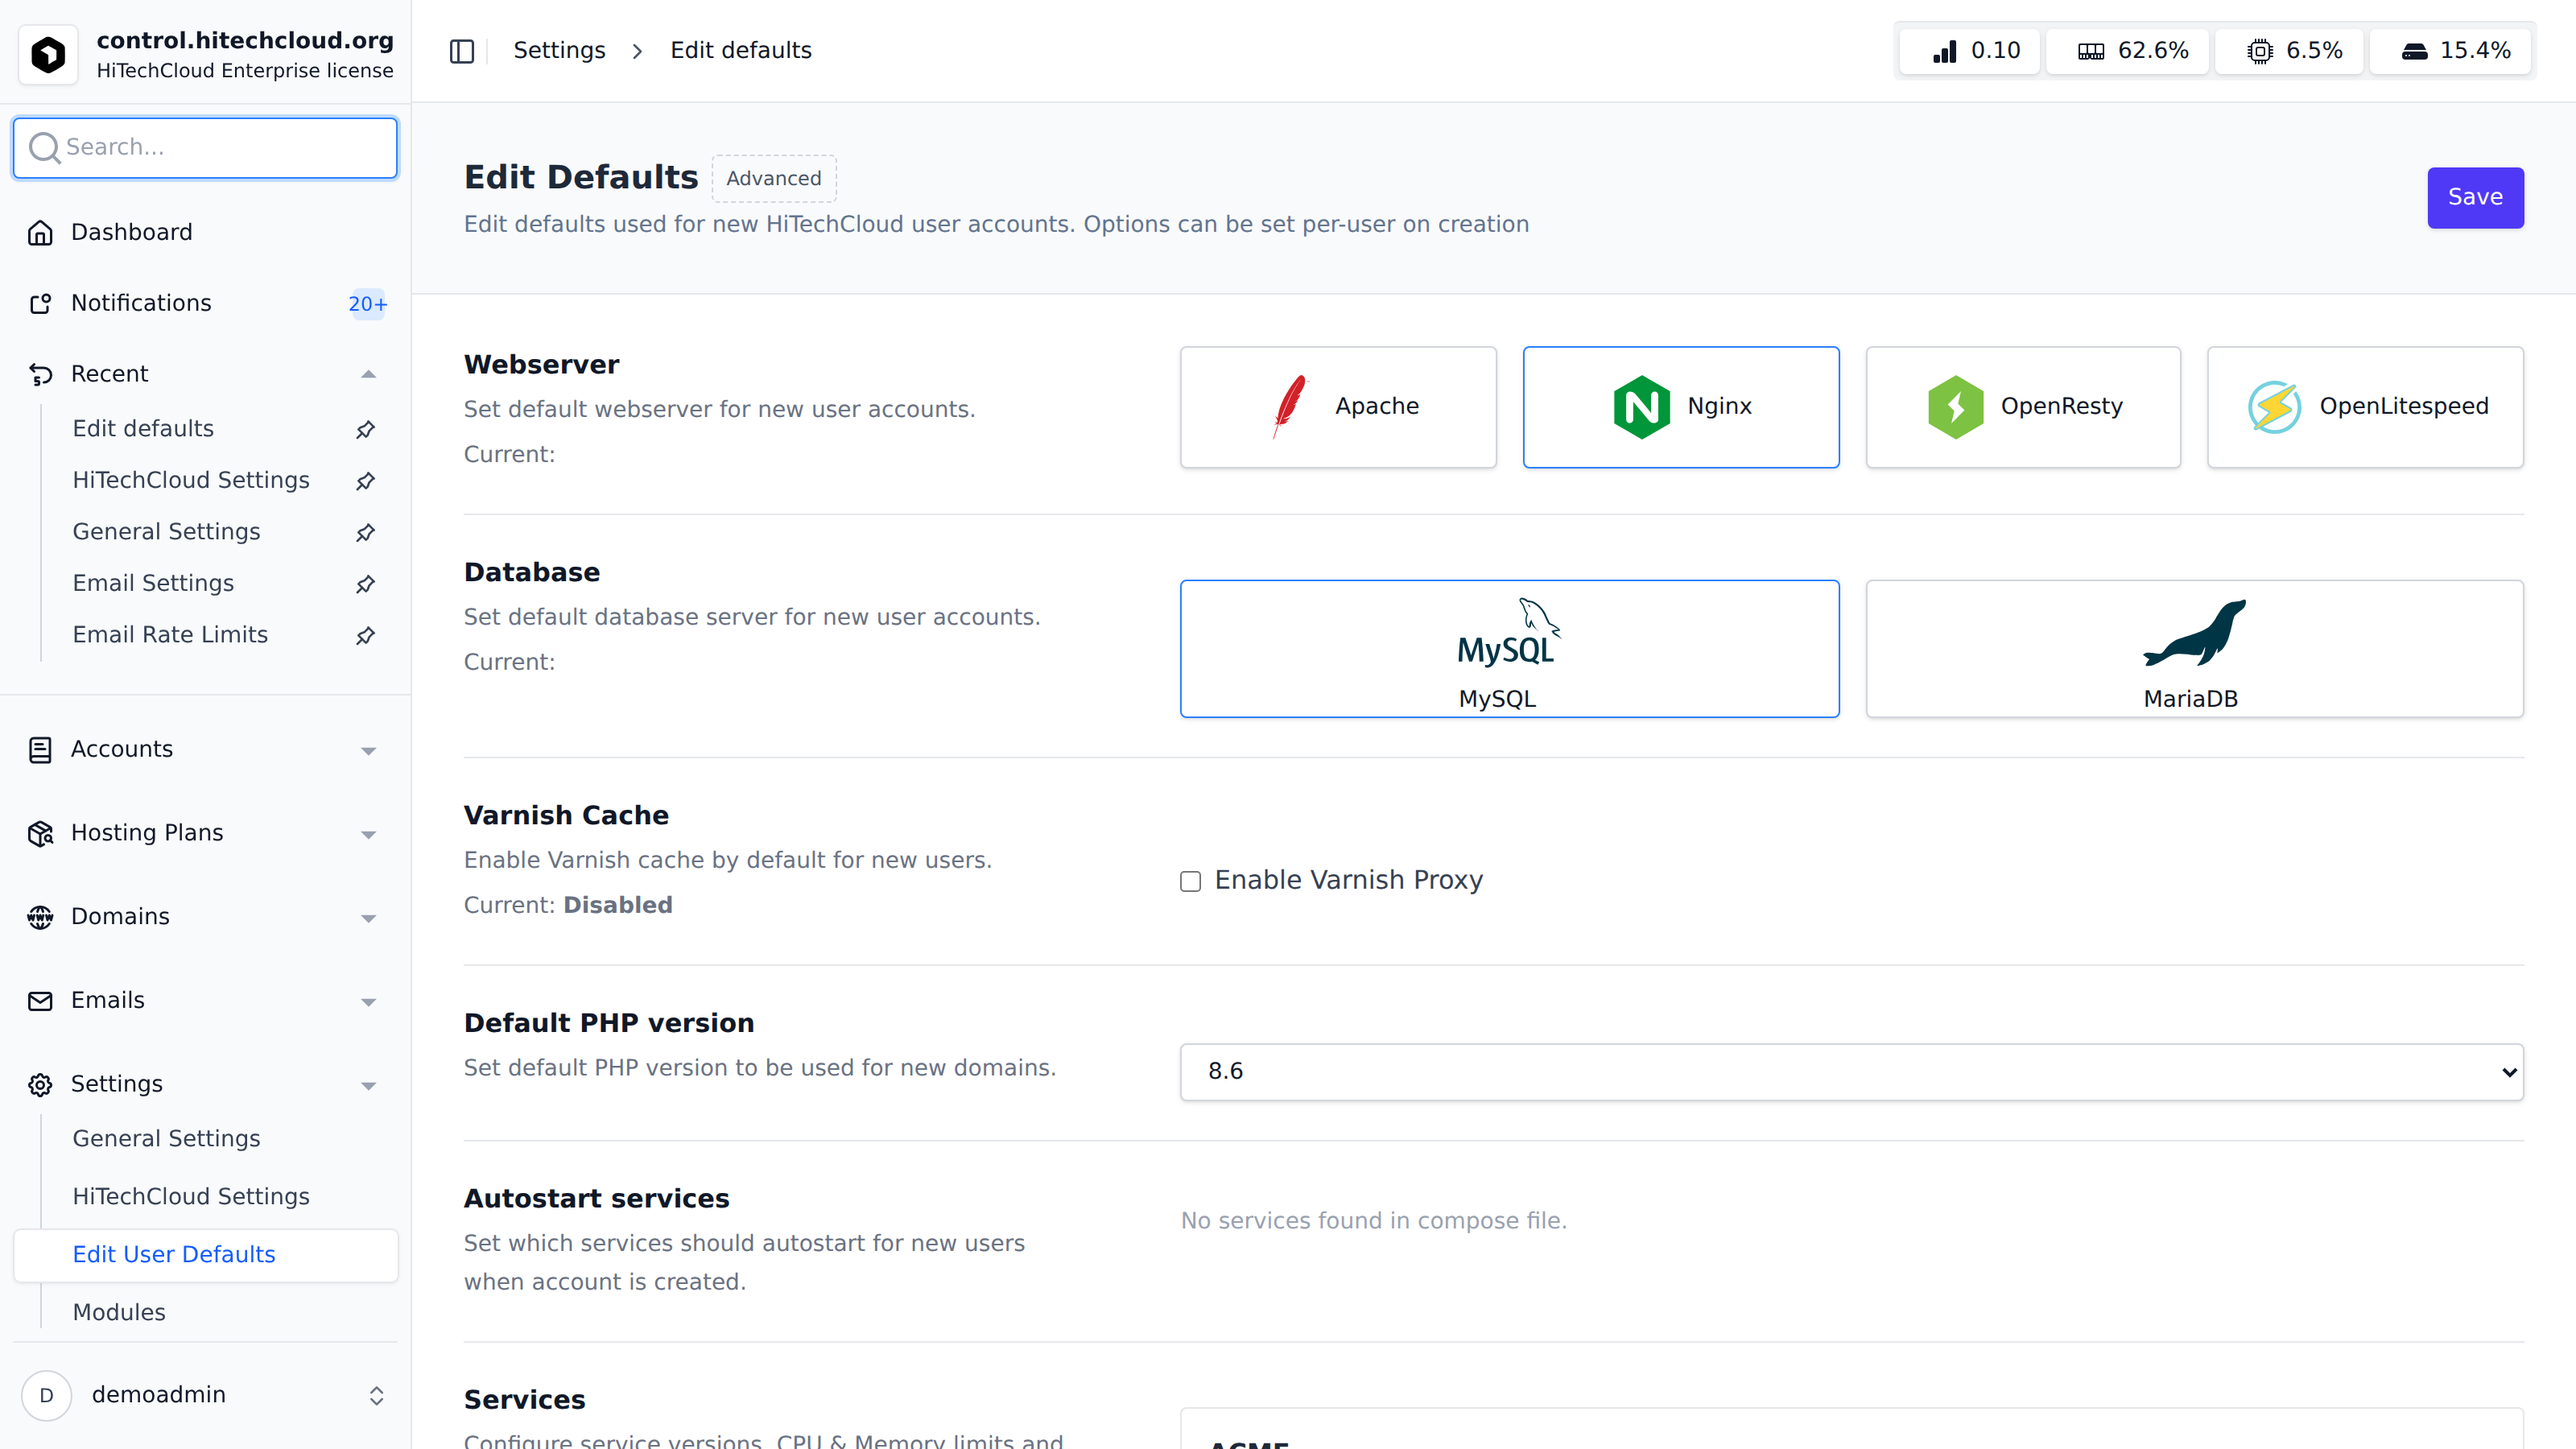2576x1449 pixels.
Task: Click the Advanced badge
Action: (774, 178)
